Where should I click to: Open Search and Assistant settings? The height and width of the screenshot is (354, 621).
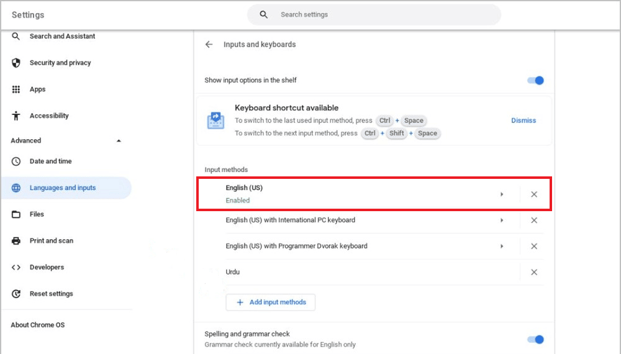[x=62, y=36]
